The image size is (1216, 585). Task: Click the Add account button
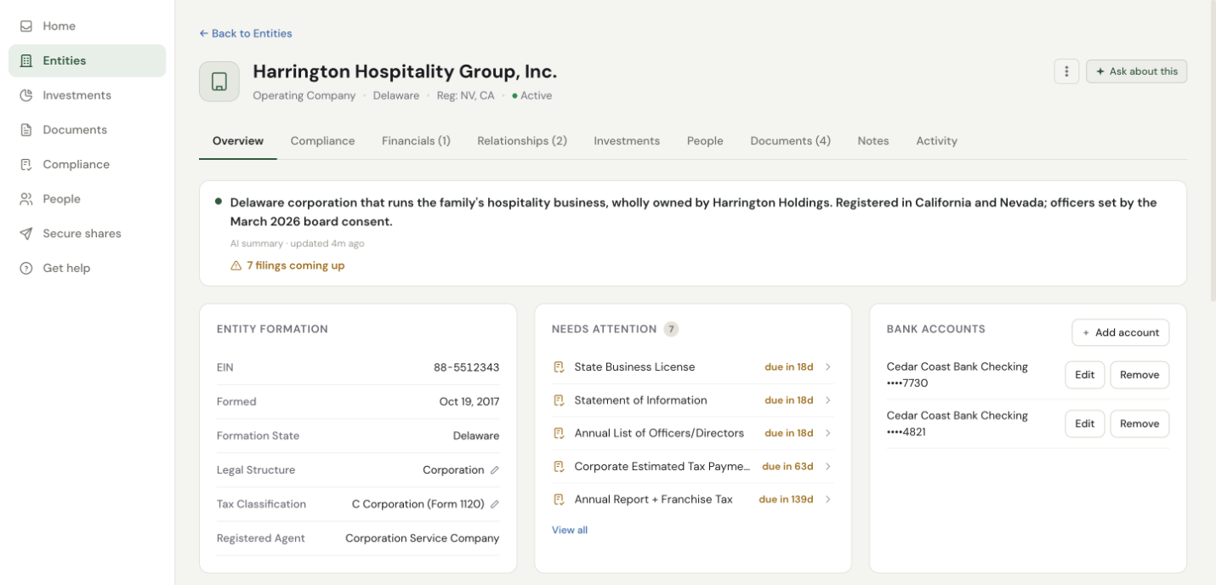(x=1120, y=332)
